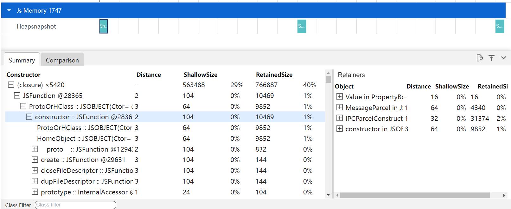
Task: Click the import file icon with plus sign
Action: pyautogui.click(x=479, y=58)
